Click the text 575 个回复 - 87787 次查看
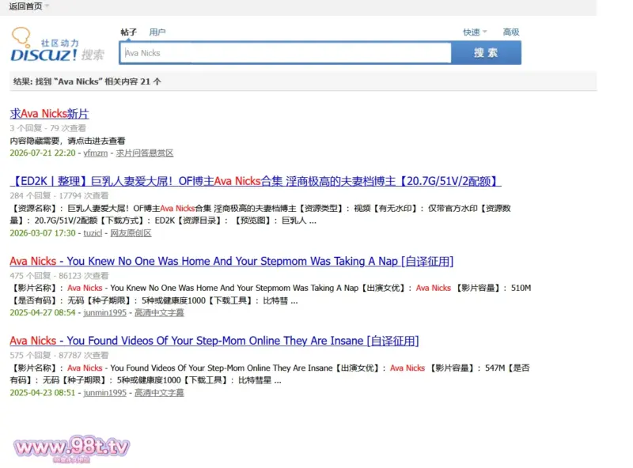633x468 pixels. [x=59, y=355]
